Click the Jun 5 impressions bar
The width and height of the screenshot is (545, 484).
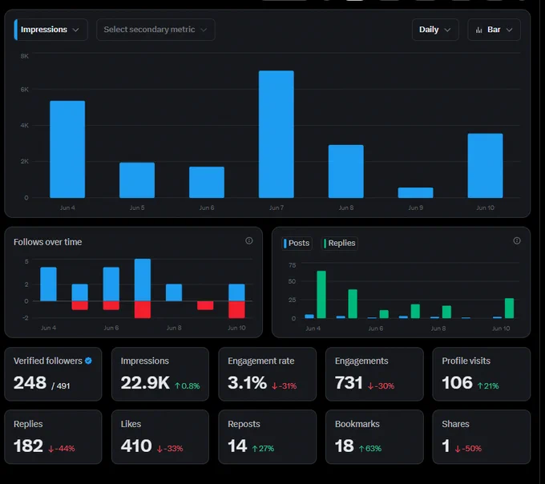[x=137, y=180]
